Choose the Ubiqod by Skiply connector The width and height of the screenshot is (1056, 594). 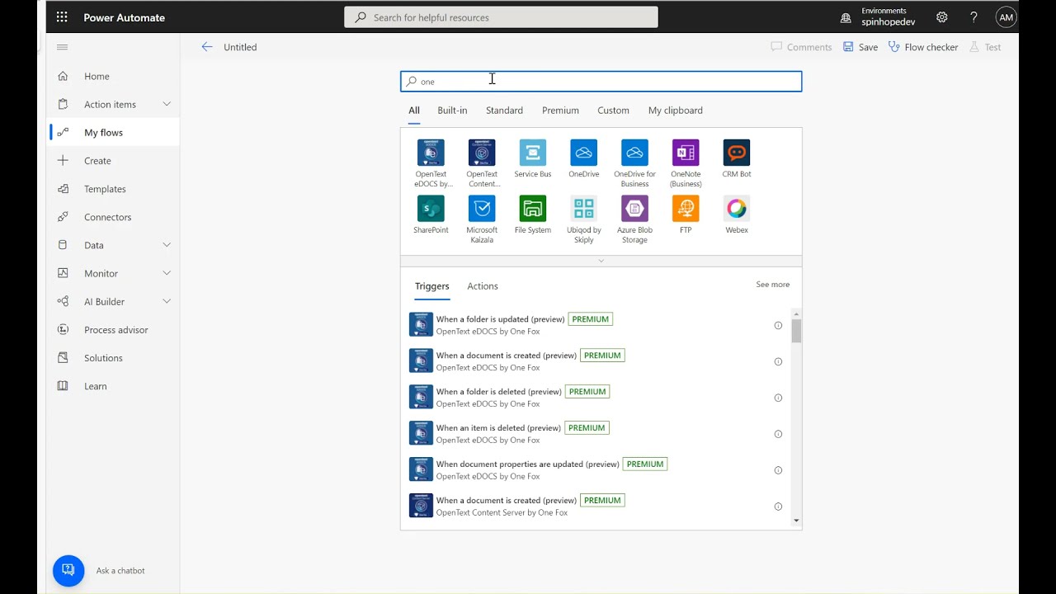[x=584, y=209]
